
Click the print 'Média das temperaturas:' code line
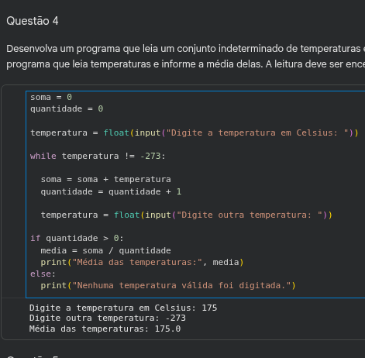pyautogui.click(x=142, y=262)
